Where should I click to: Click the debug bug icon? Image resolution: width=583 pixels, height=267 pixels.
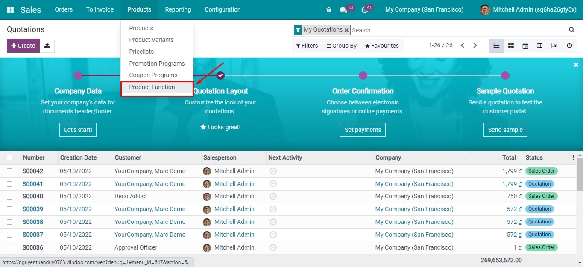(328, 9)
